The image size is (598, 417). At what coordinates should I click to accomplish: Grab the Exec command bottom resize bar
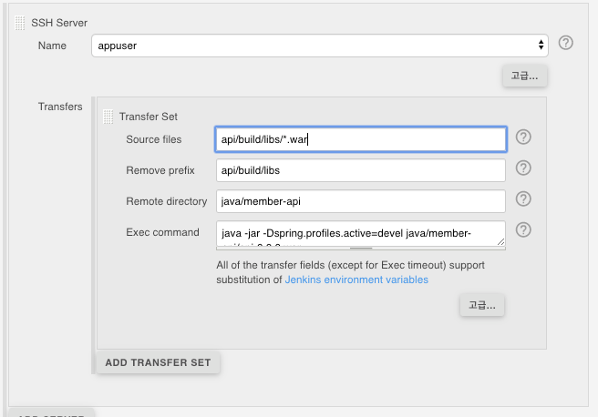(361, 249)
